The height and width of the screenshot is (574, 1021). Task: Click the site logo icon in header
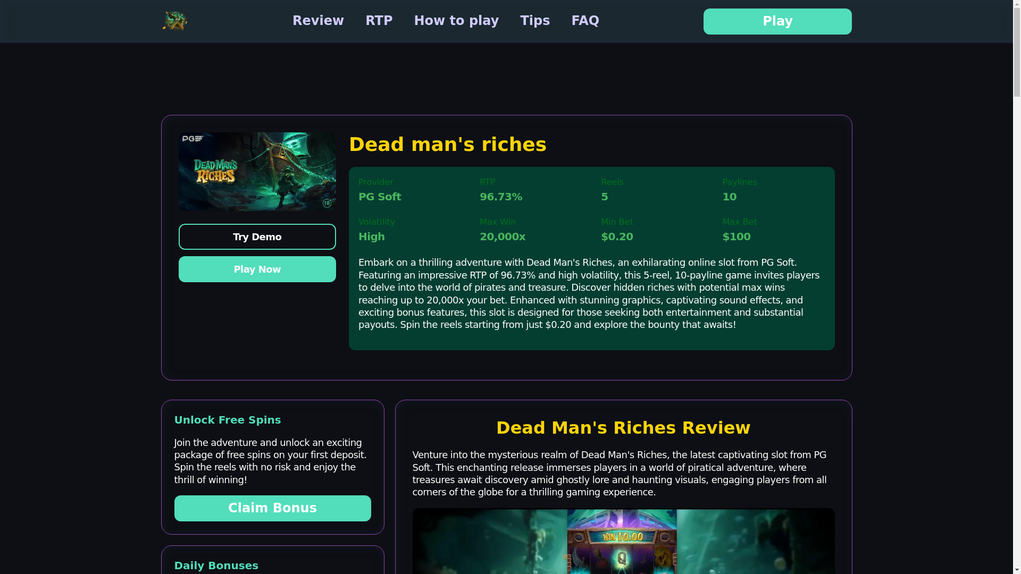(x=174, y=21)
